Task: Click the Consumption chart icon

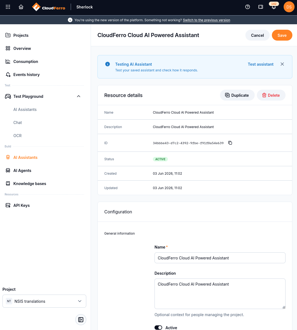Action: (8, 61)
